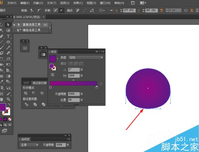199x152 pixels.
Task: Click the swap fill and stroke arrow
Action: pos(9,105)
